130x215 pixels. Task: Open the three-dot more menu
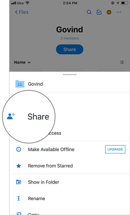click(119, 12)
